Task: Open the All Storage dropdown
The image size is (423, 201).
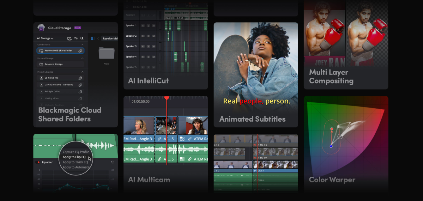Action: [45, 38]
